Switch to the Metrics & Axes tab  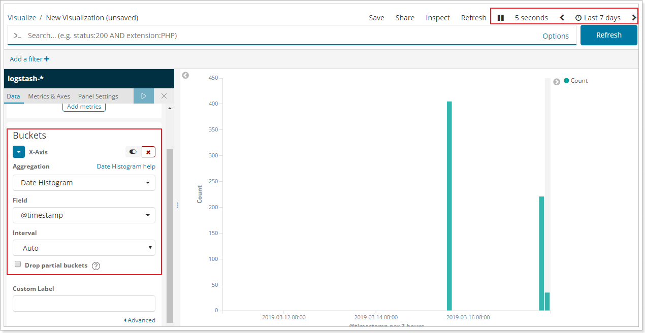click(49, 96)
